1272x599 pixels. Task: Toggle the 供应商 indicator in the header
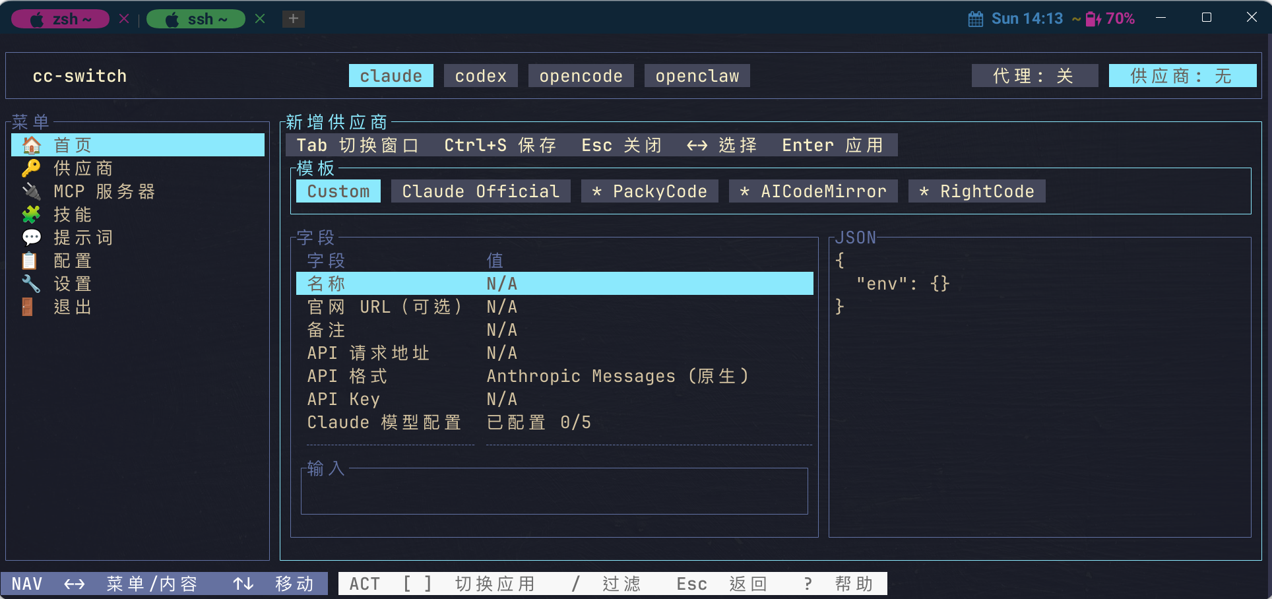(x=1182, y=75)
